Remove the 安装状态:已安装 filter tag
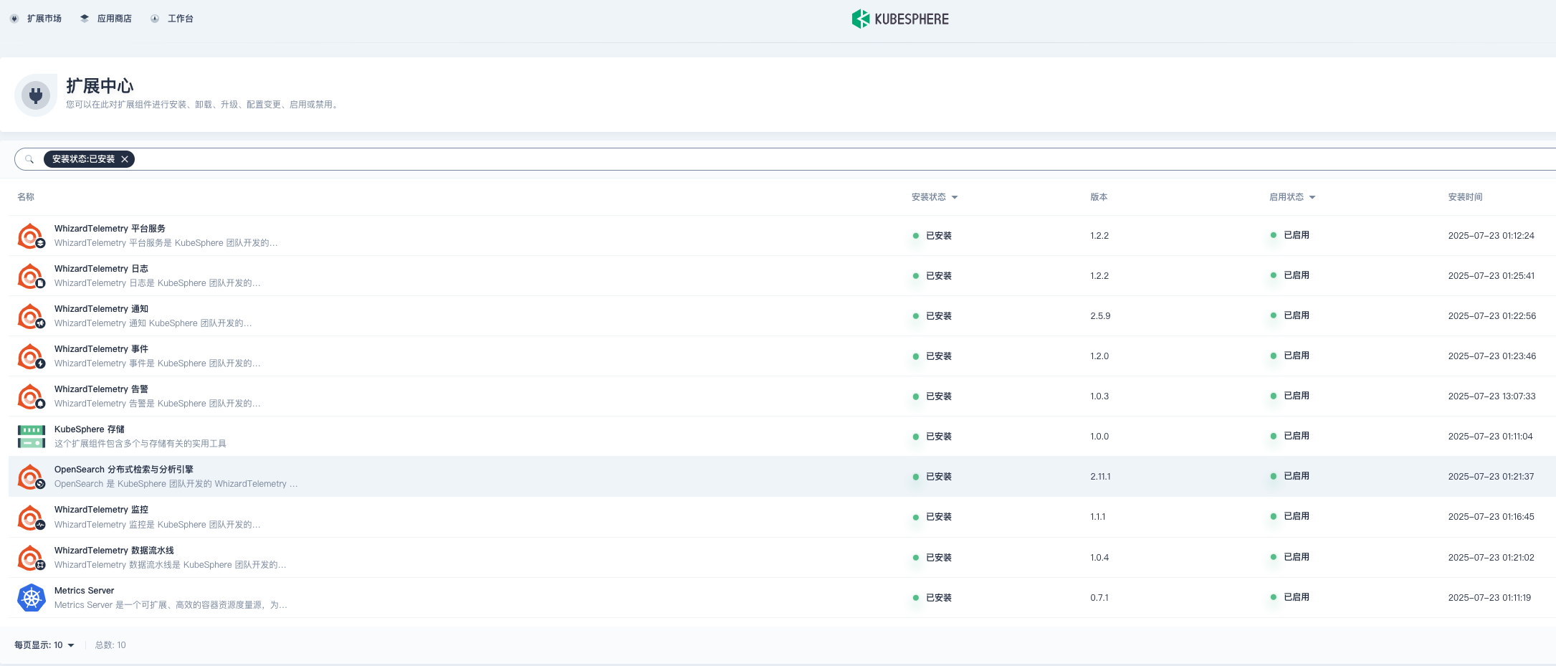This screenshot has width=1556, height=666. (x=125, y=159)
